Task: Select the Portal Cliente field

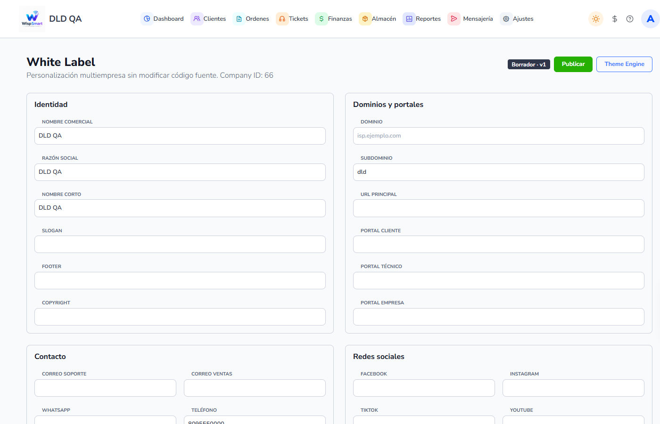Action: point(499,244)
